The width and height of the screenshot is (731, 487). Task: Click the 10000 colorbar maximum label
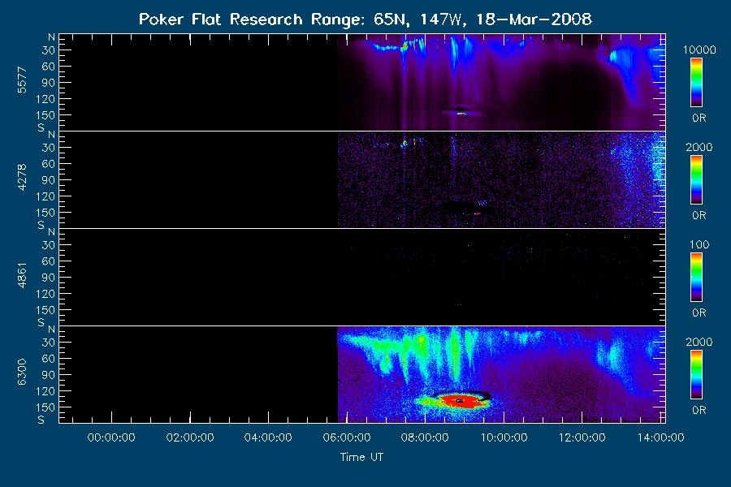pyautogui.click(x=699, y=50)
